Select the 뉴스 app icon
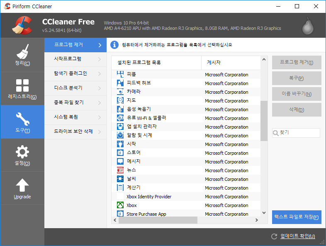The image size is (326, 246). click(120, 170)
